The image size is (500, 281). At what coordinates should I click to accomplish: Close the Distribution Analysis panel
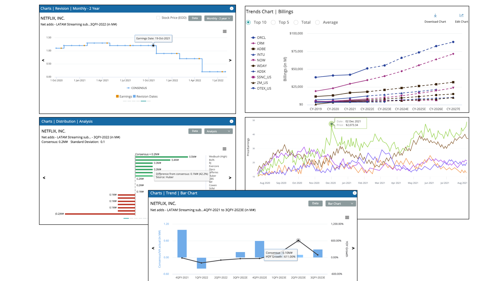[x=232, y=122]
